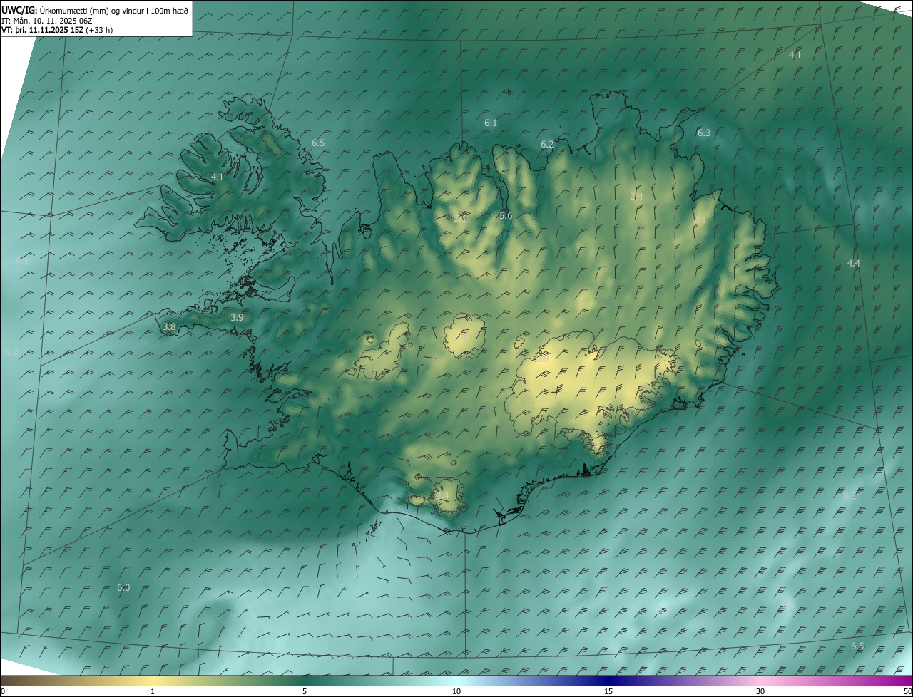Click the 10 tick on the colour scale
This screenshot has height=697, width=913.
click(456, 692)
